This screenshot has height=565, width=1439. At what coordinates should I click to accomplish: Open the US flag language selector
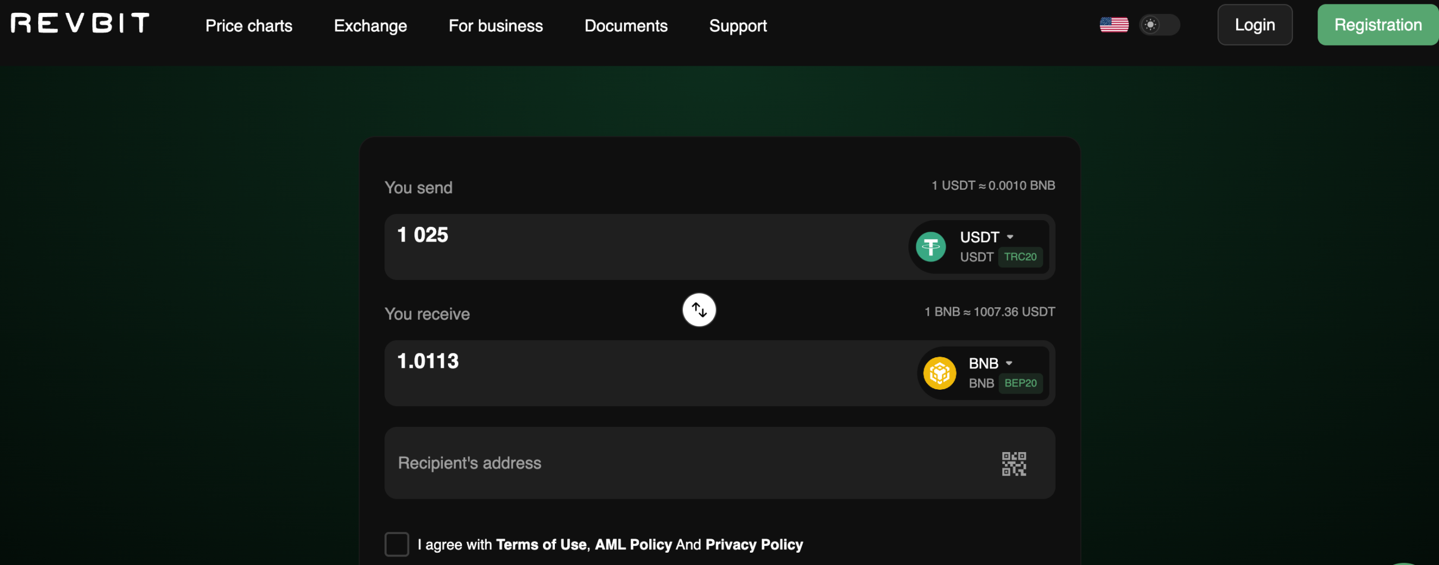pos(1114,25)
